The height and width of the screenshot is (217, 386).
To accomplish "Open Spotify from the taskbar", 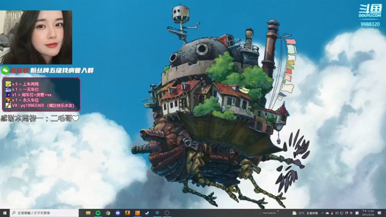I will tap(98, 213).
